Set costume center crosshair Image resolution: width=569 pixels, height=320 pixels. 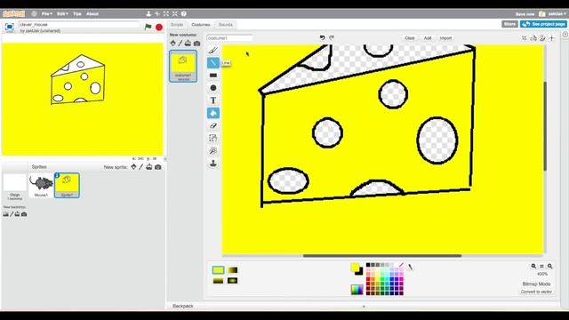[x=552, y=37]
